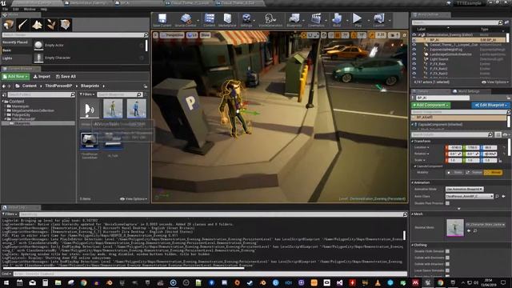512x288 pixels.
Task: Open the Animation Mode dropdown
Action: pyautogui.click(x=464, y=189)
